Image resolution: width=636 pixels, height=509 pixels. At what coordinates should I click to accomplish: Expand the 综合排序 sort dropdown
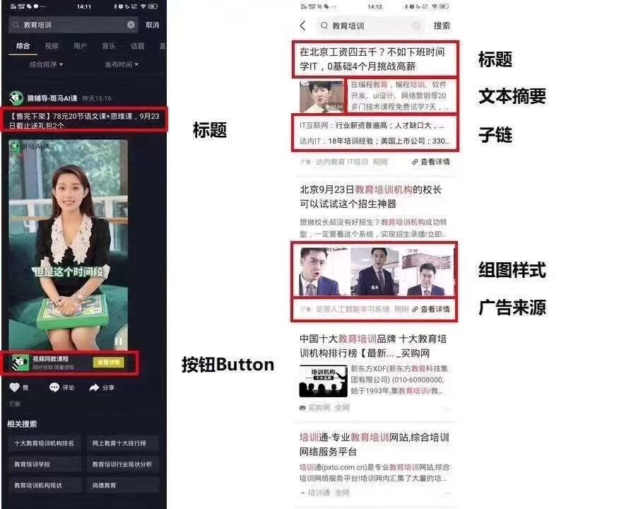coord(46,64)
